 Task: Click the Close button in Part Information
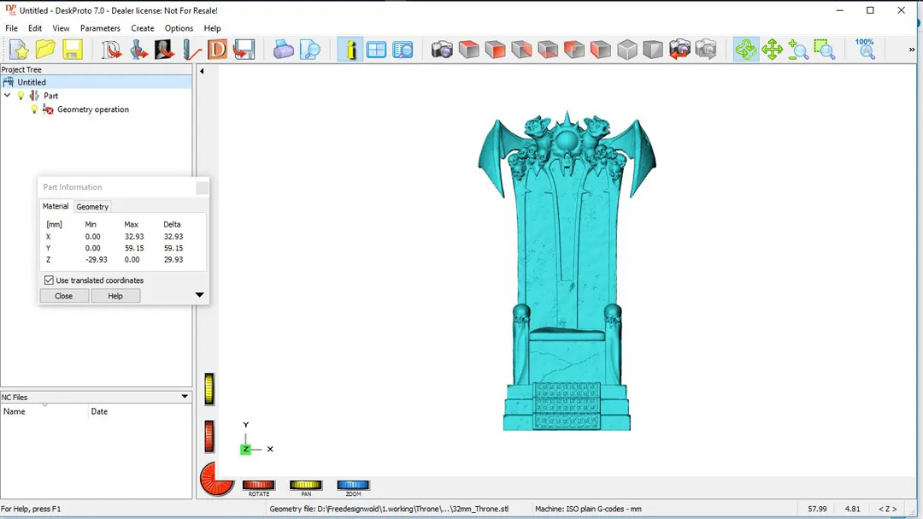[x=63, y=296]
